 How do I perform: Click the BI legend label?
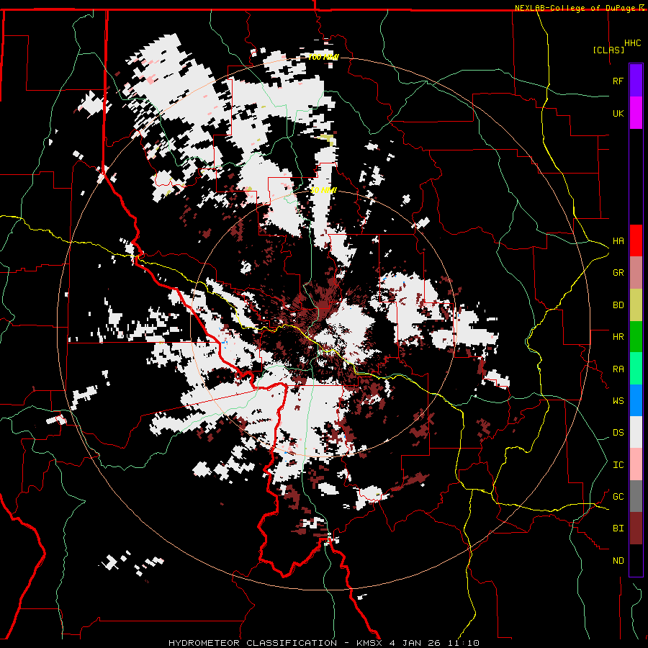pyautogui.click(x=618, y=528)
